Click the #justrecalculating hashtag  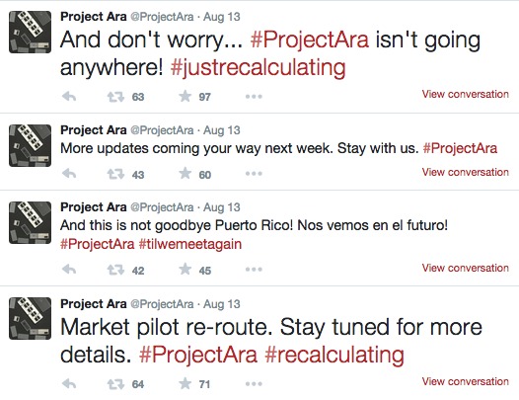point(259,68)
